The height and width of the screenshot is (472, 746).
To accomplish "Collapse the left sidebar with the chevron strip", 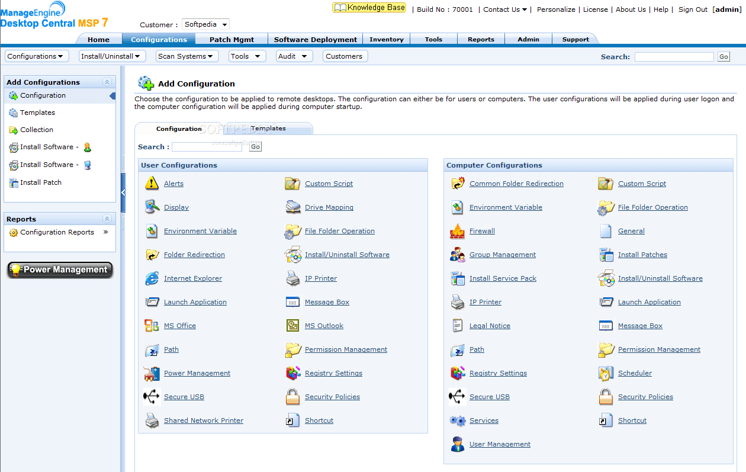I will click(x=123, y=192).
